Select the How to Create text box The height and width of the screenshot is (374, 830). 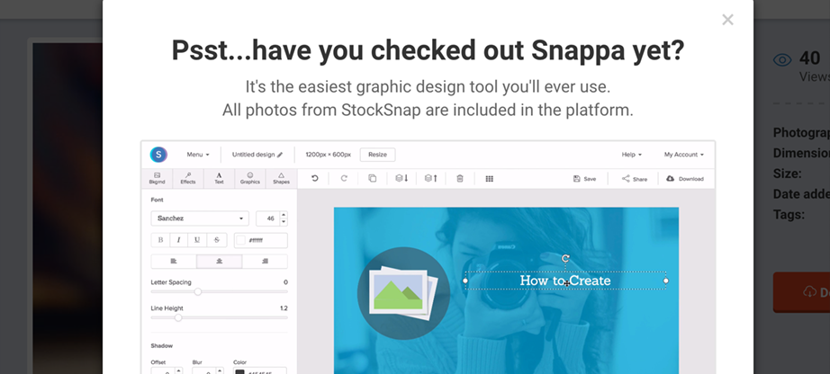tap(565, 280)
